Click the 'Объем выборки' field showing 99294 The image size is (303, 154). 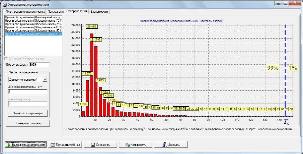point(39,65)
